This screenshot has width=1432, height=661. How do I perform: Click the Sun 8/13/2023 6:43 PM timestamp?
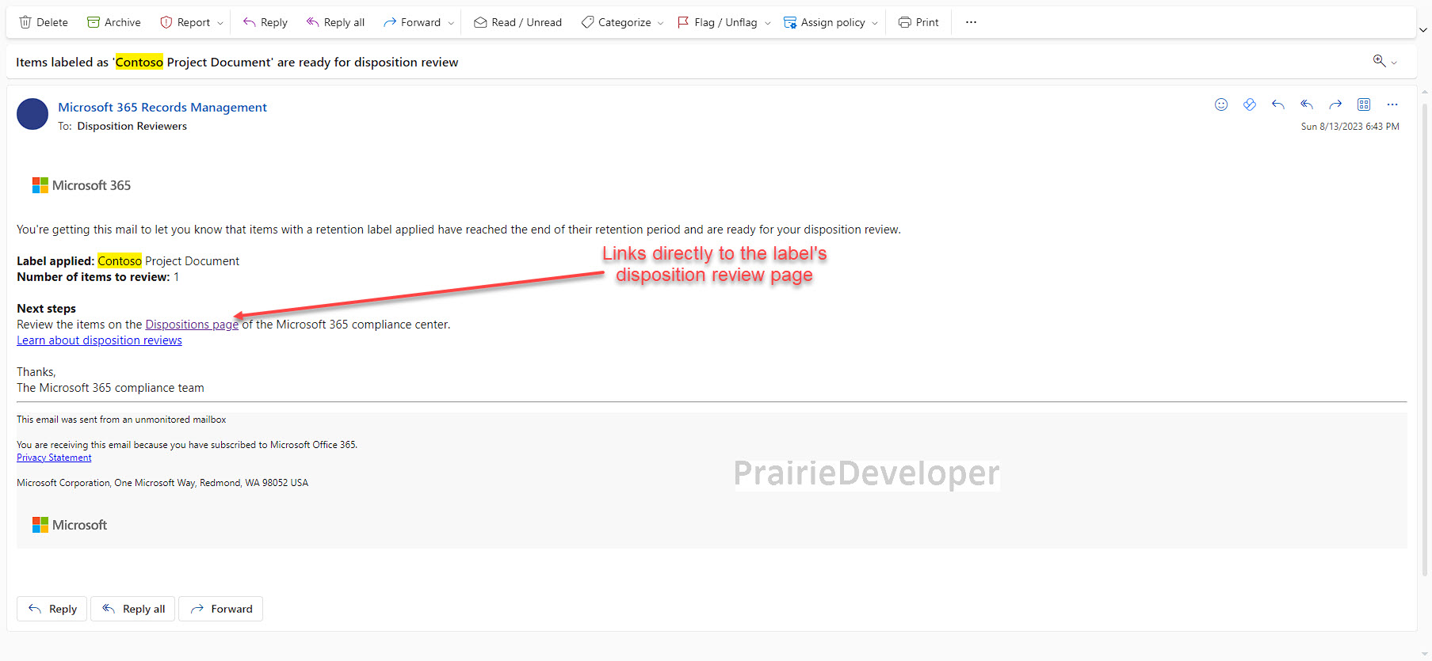pos(1350,127)
